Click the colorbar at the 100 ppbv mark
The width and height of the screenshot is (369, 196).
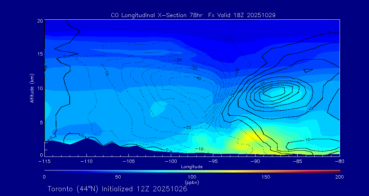192,171
